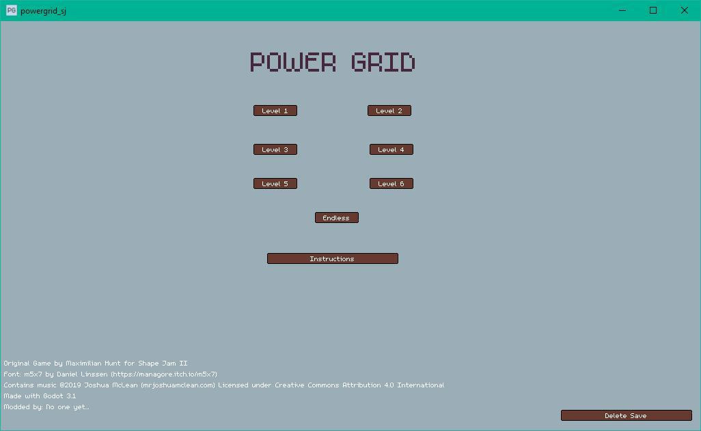Select the Level 4 button
The height and width of the screenshot is (431, 701).
click(391, 149)
